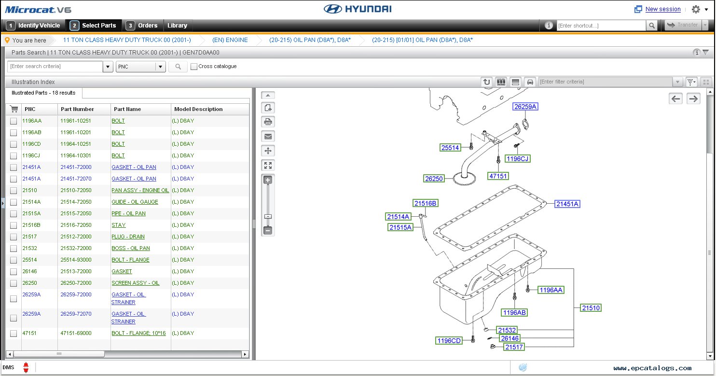Click the Enter shortcut input field
Screen dimensions: 716x376
click(x=601, y=26)
